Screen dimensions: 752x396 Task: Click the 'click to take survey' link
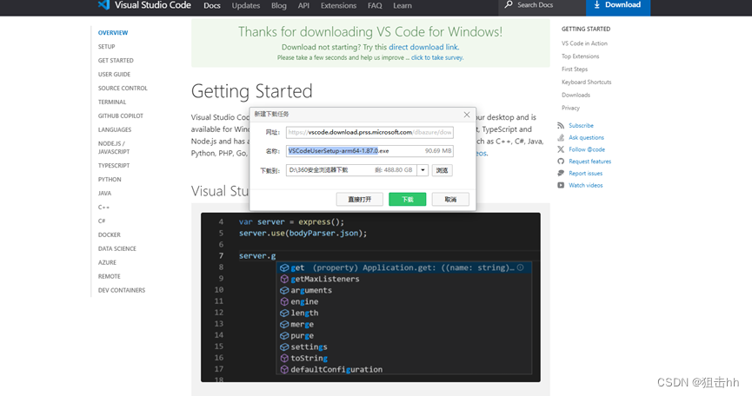(436, 57)
